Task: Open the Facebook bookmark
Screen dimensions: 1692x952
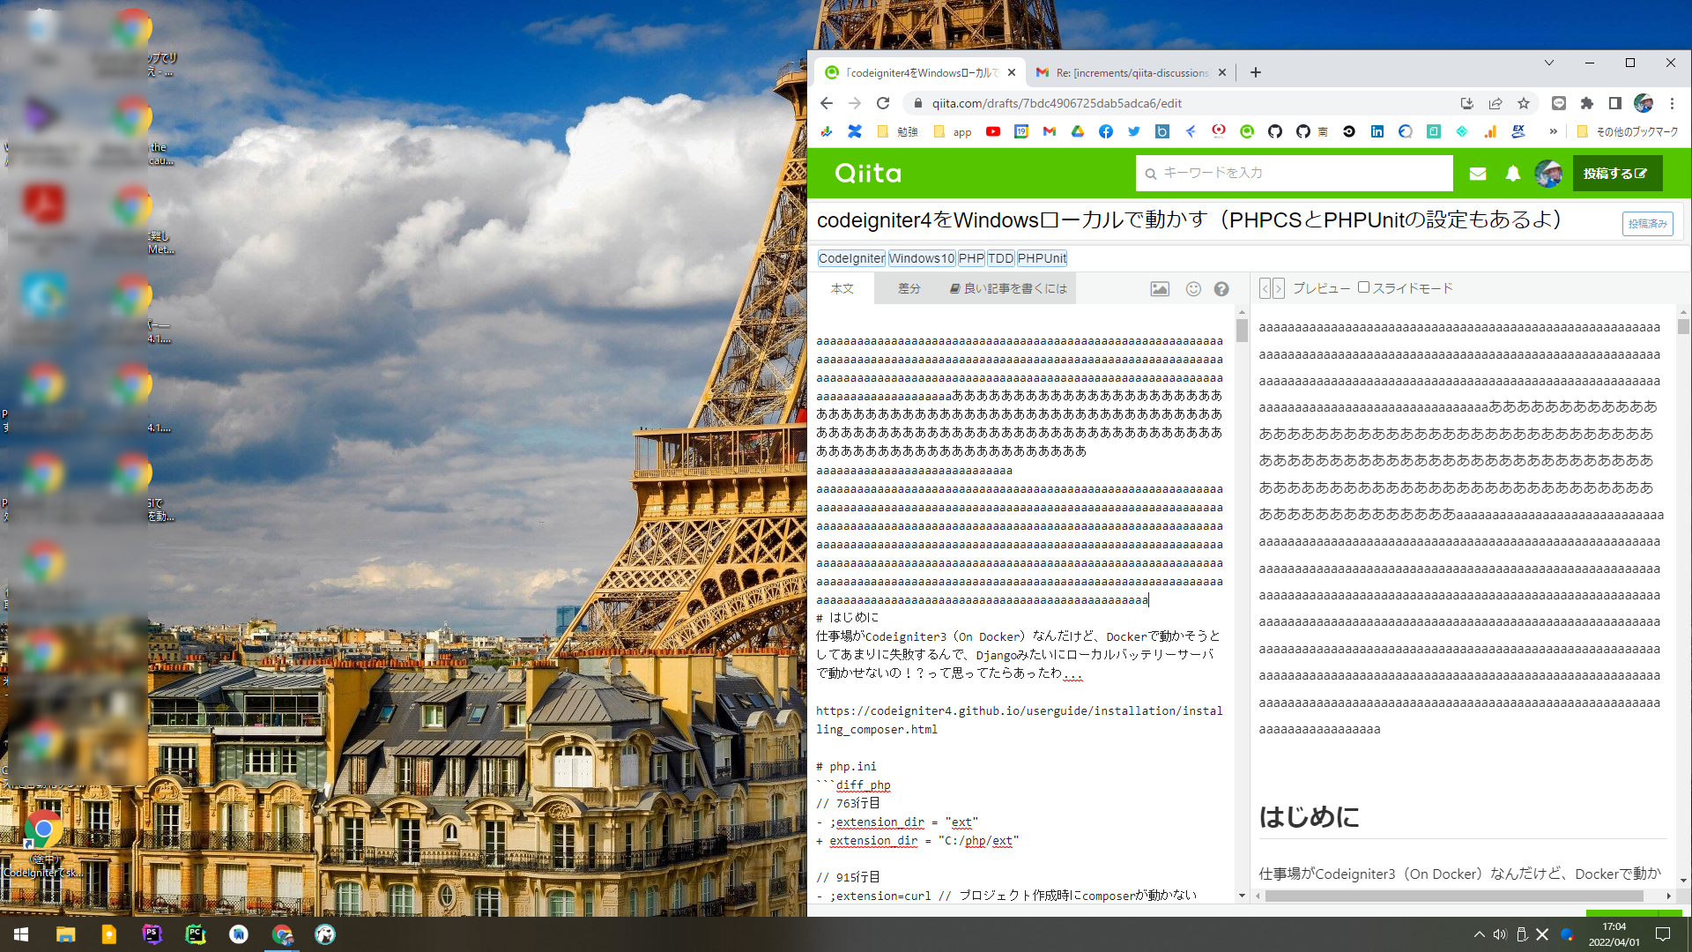Action: pyautogui.click(x=1106, y=131)
